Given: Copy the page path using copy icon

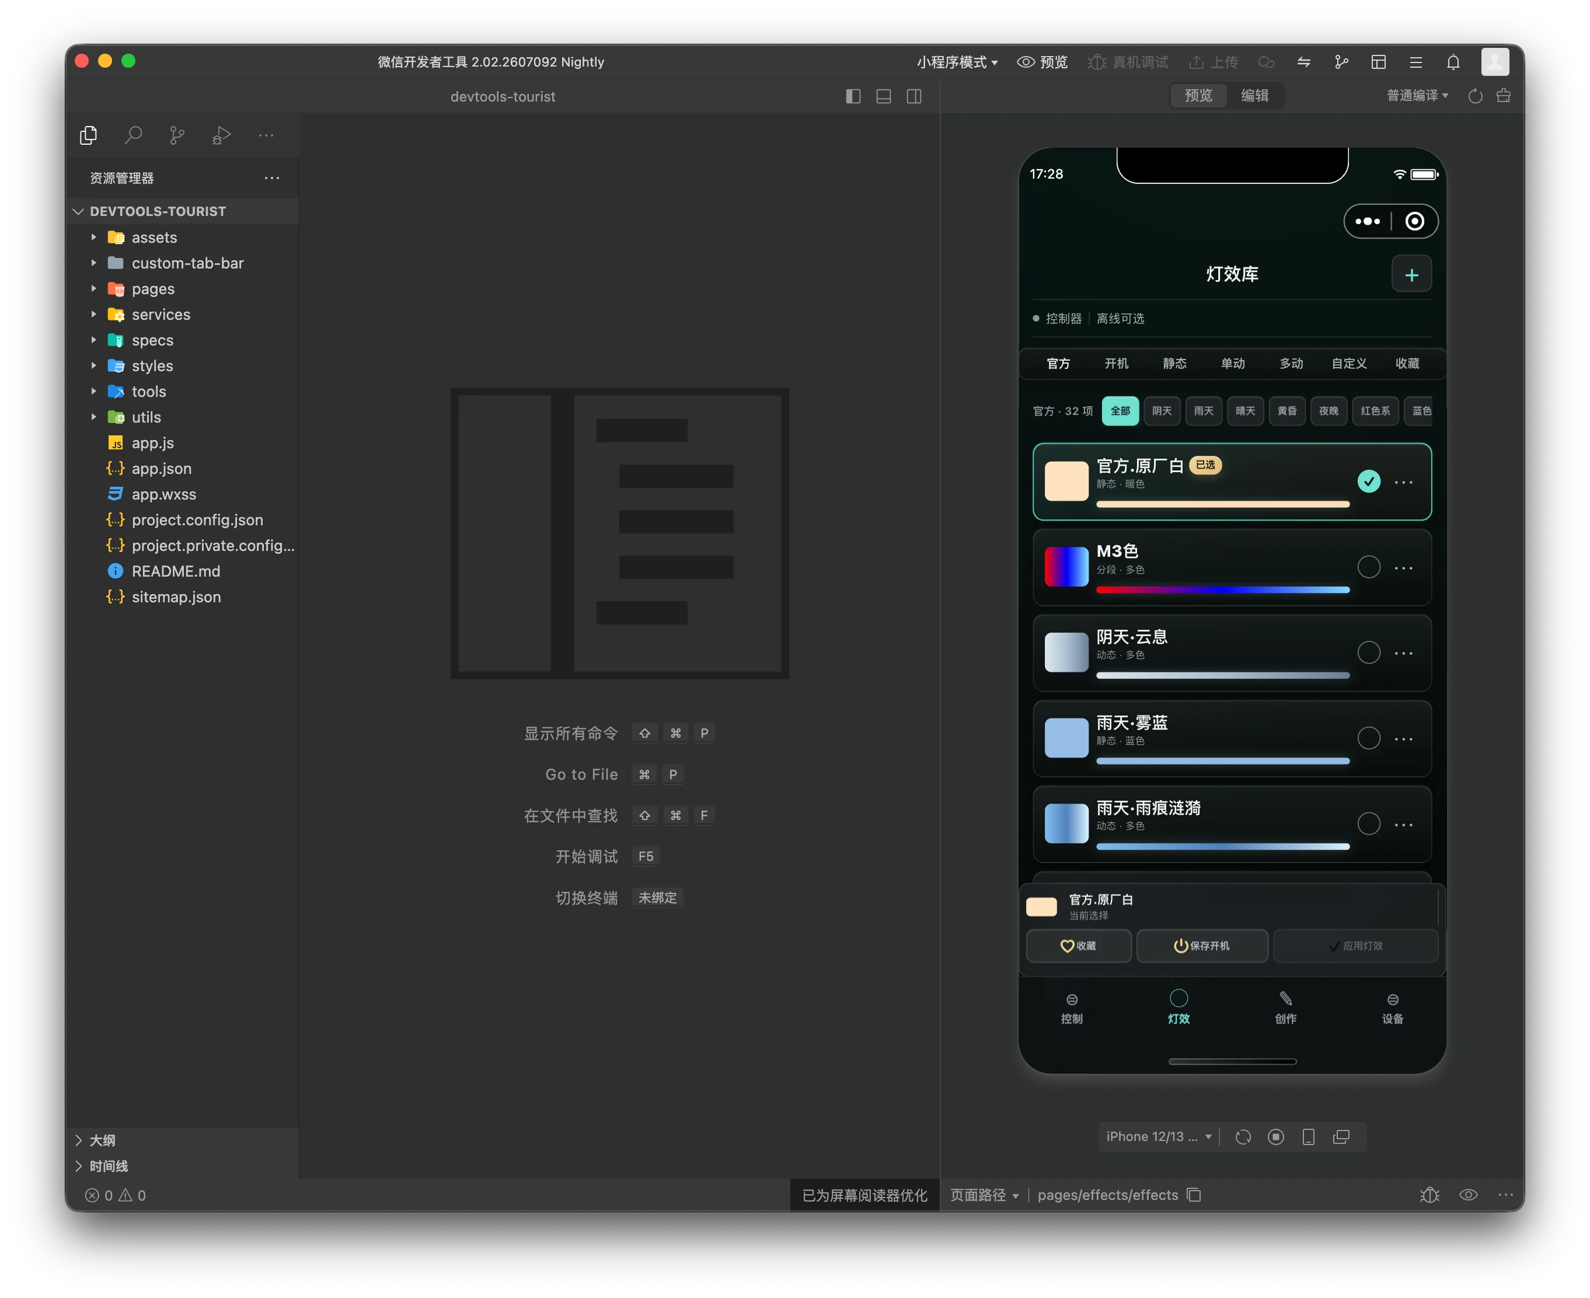Looking at the screenshot, I should [x=1194, y=1195].
